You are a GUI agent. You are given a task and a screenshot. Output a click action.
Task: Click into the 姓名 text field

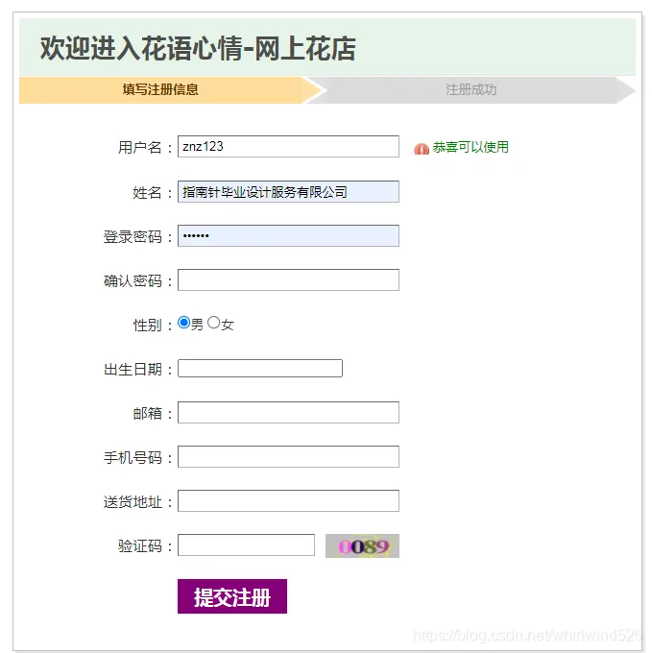[288, 191]
